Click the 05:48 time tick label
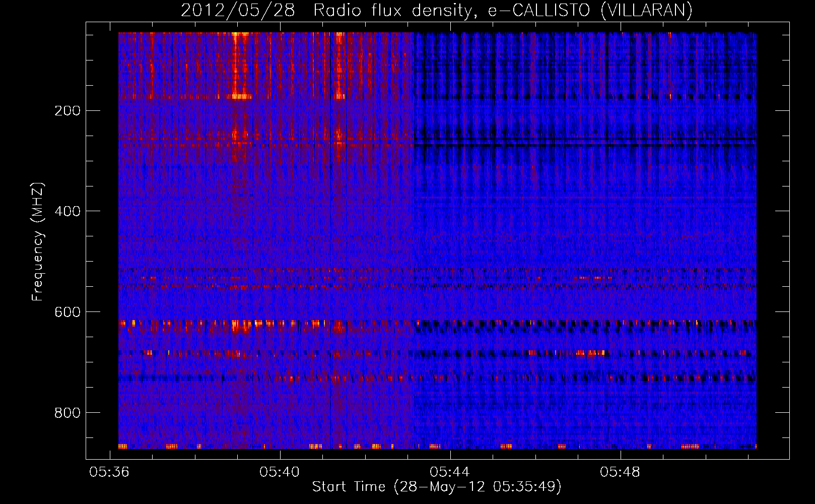 coord(620,472)
